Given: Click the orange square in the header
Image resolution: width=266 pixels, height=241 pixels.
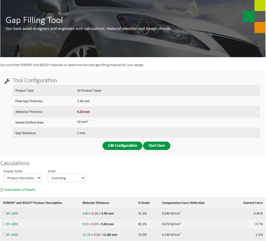Looking at the screenshot, I should coord(260,27).
